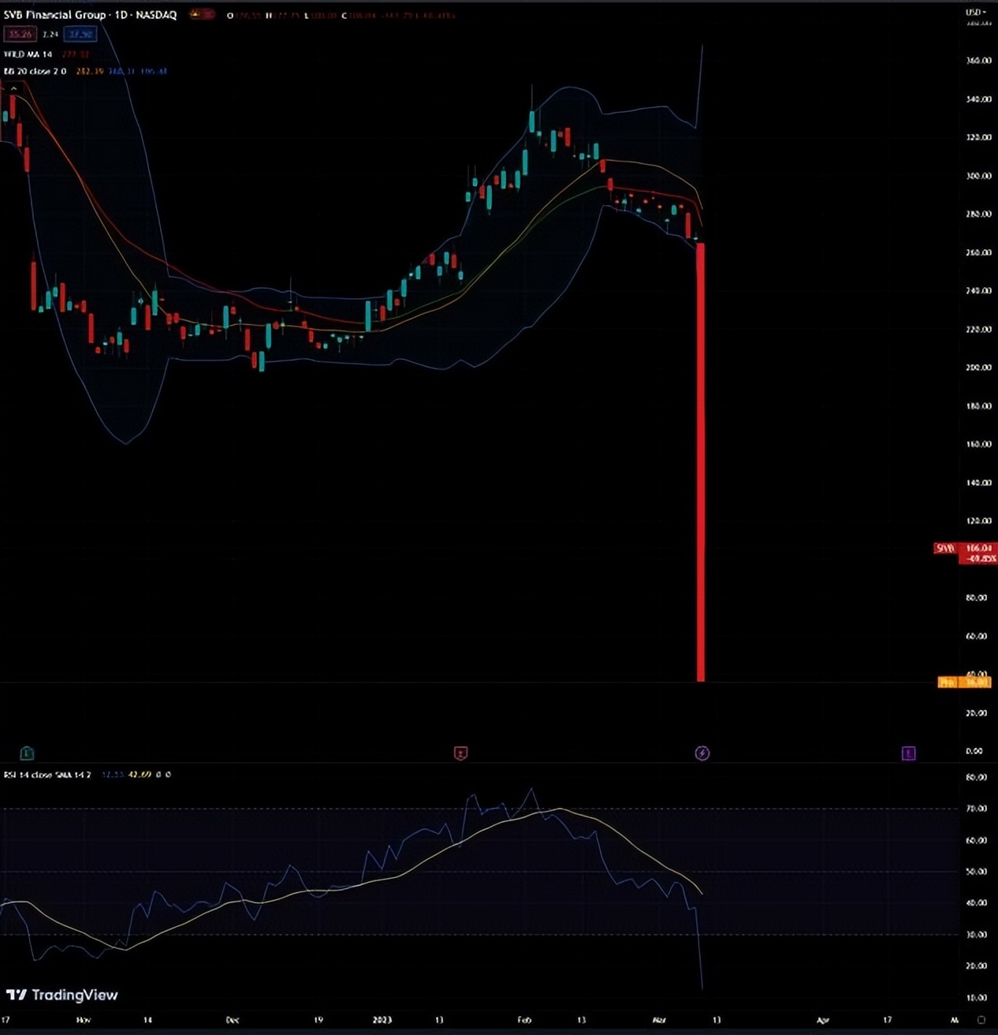Click the 30.00 RSI axis label
998x1035 pixels.
[x=976, y=934]
